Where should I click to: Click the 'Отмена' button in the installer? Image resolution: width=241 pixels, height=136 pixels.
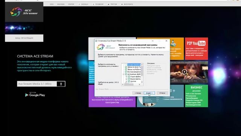(x=162, y=93)
